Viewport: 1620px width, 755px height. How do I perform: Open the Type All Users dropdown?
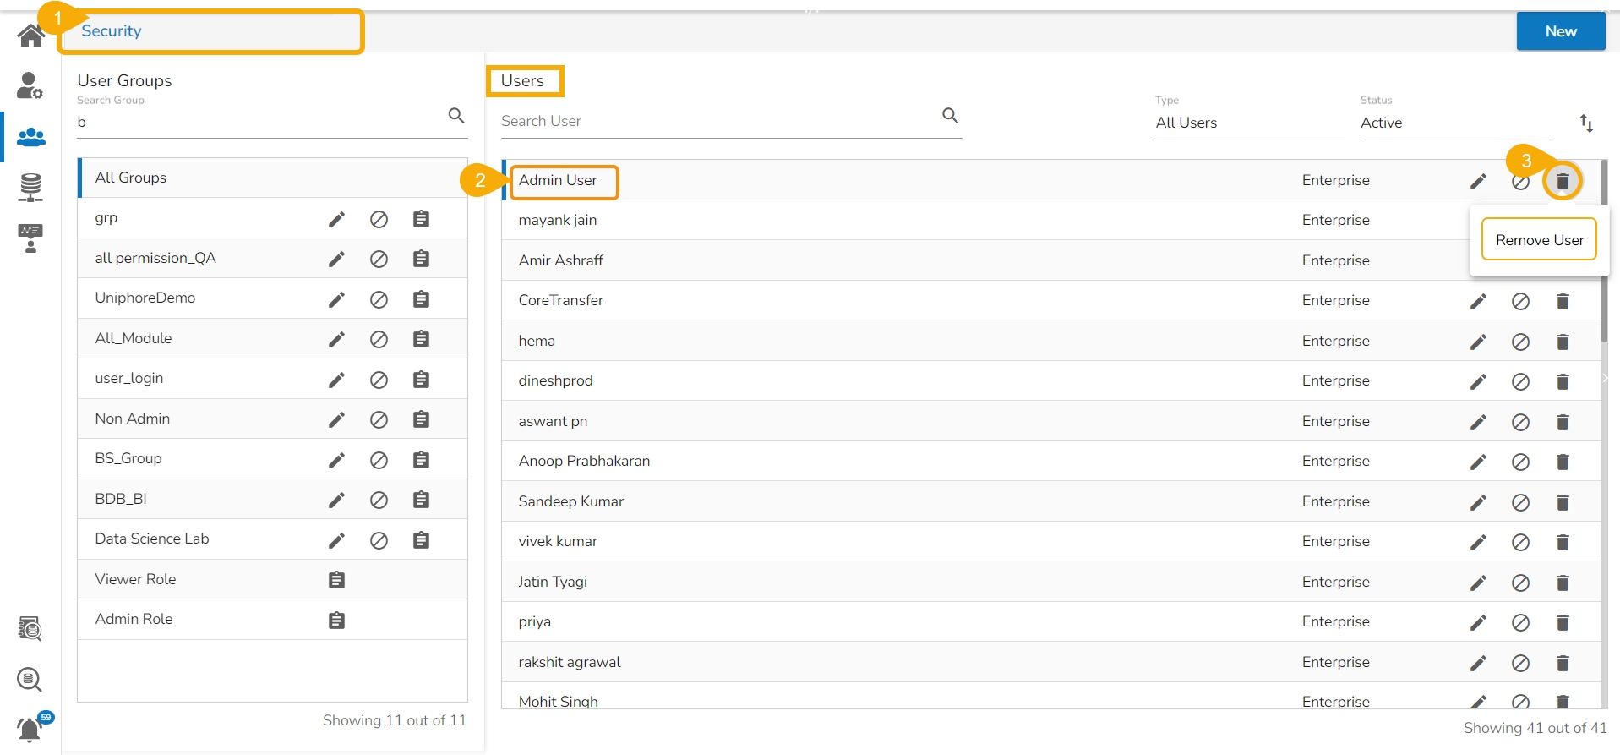pyautogui.click(x=1249, y=123)
